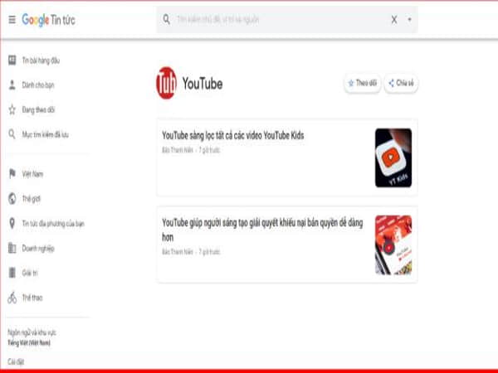Click the search magnifier icon
The width and height of the screenshot is (498, 373).
[x=167, y=20]
